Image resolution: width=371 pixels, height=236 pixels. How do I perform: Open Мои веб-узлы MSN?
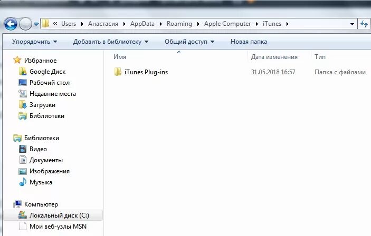[x=58, y=227]
